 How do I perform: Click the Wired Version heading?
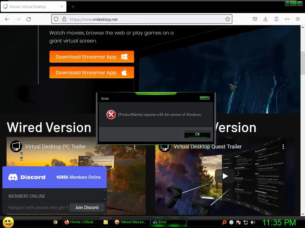pyautogui.click(x=49, y=127)
